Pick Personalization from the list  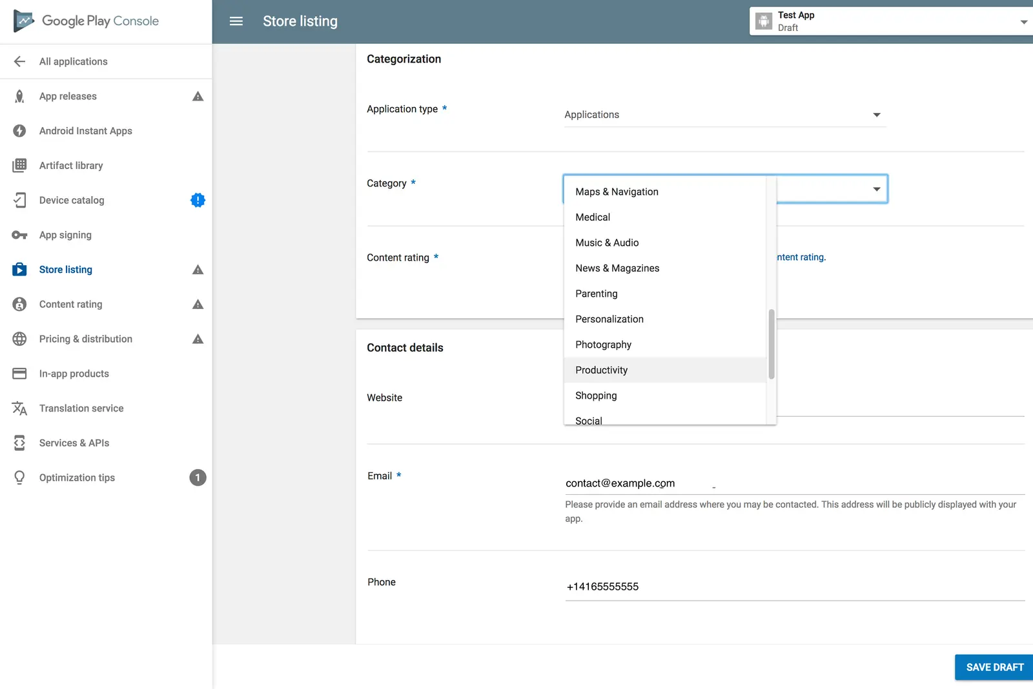(x=665, y=319)
